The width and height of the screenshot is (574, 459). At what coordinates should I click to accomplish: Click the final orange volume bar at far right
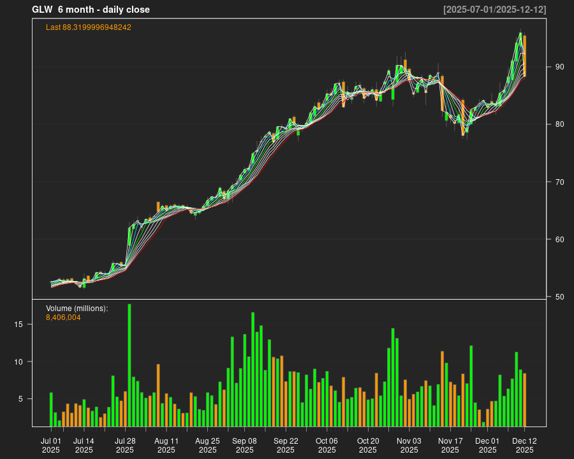click(525, 399)
